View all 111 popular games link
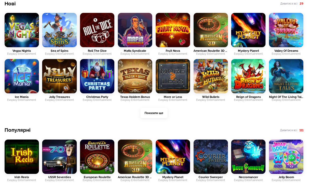309x183 pixels. point(292,130)
